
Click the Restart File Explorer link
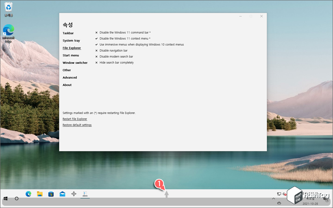tap(75, 119)
